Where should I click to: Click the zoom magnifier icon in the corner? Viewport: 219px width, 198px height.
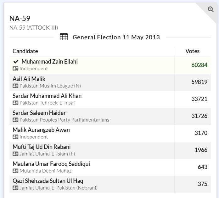[x=211, y=9]
